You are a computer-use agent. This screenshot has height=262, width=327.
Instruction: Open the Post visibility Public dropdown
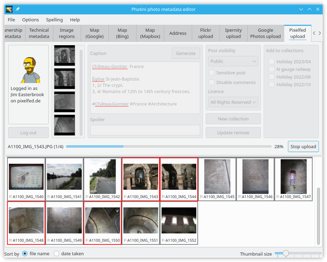(233, 61)
